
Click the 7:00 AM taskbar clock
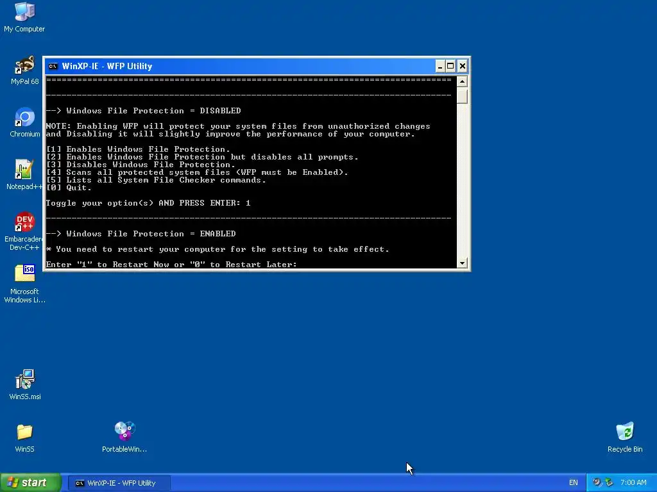pos(633,483)
